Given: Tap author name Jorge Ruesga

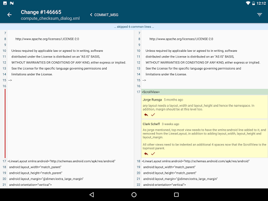Looking at the screenshot, I should (152, 100).
